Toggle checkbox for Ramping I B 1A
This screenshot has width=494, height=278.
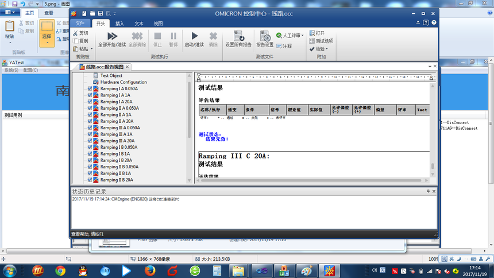tap(90, 154)
